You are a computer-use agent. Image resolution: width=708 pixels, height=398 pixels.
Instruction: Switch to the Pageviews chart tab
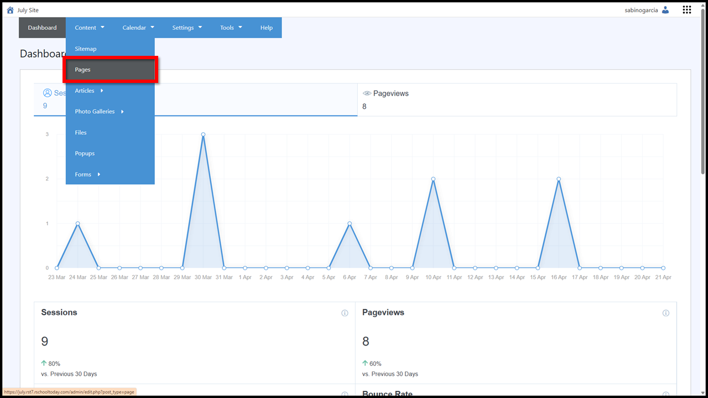click(x=517, y=99)
